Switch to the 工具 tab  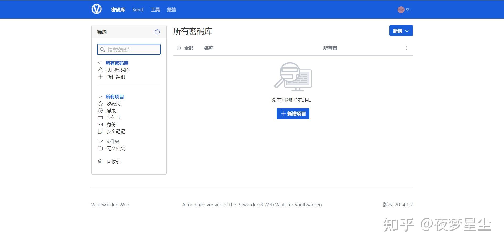tap(155, 10)
